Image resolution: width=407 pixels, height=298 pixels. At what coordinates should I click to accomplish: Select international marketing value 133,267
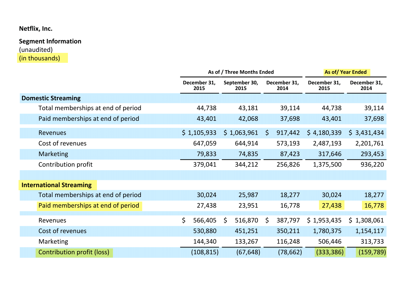[246, 242]
